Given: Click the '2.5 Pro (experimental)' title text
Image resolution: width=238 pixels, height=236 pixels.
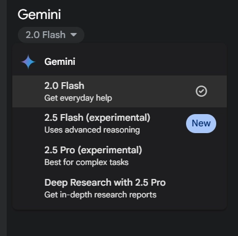Looking at the screenshot, I should (93, 150).
